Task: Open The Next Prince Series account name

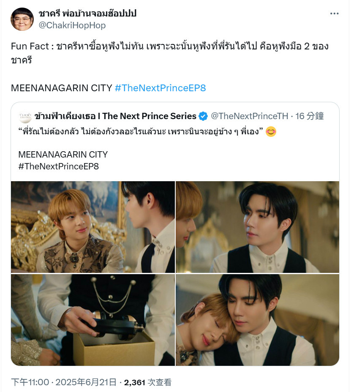Action: click(x=115, y=116)
